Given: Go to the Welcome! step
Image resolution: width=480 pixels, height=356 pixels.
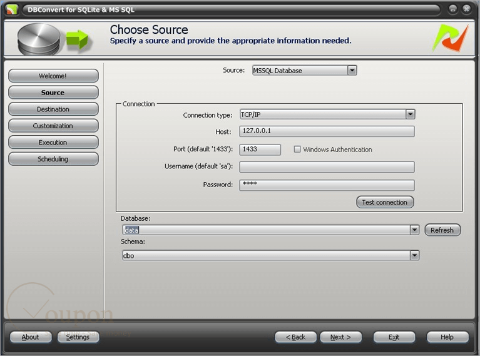Looking at the screenshot, I should (x=53, y=76).
